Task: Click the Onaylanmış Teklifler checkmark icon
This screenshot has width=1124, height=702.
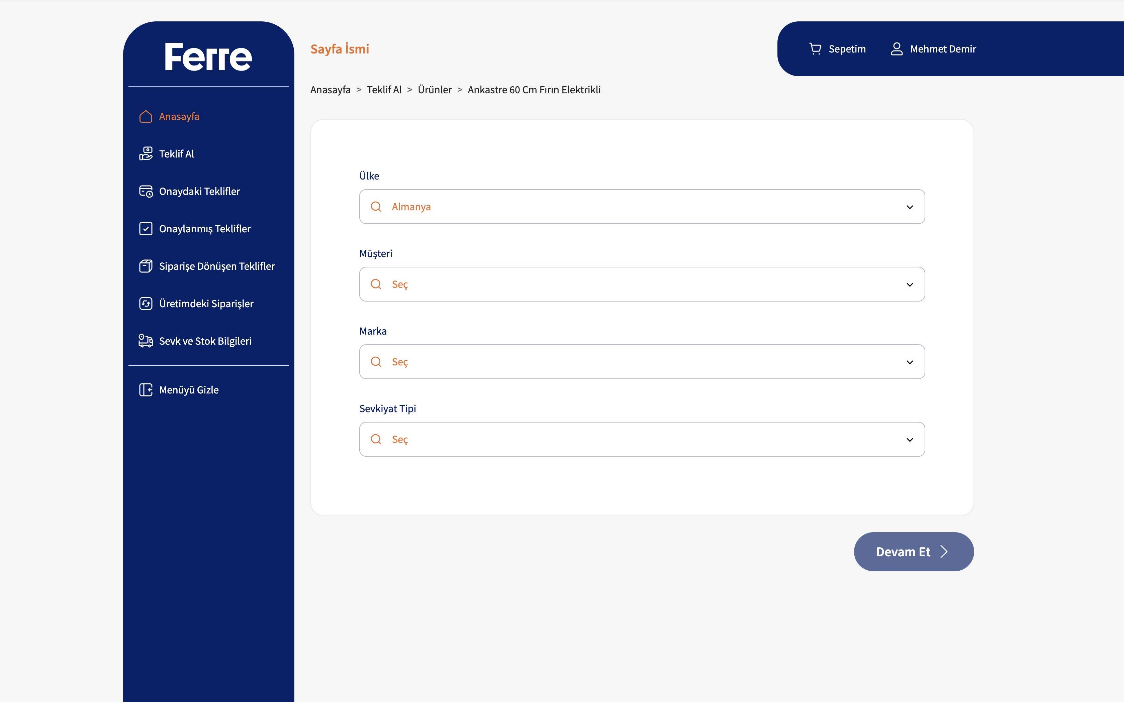Action: pos(146,229)
